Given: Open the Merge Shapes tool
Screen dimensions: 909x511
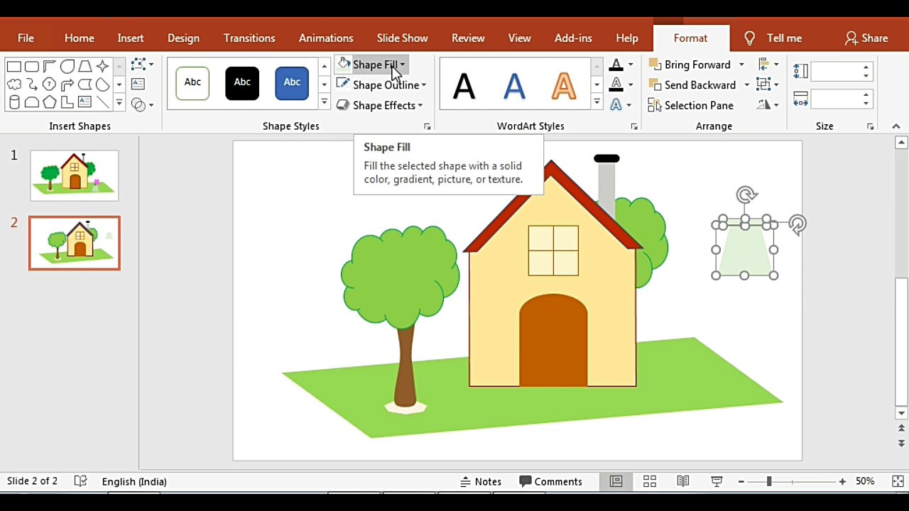Looking at the screenshot, I should 139,104.
